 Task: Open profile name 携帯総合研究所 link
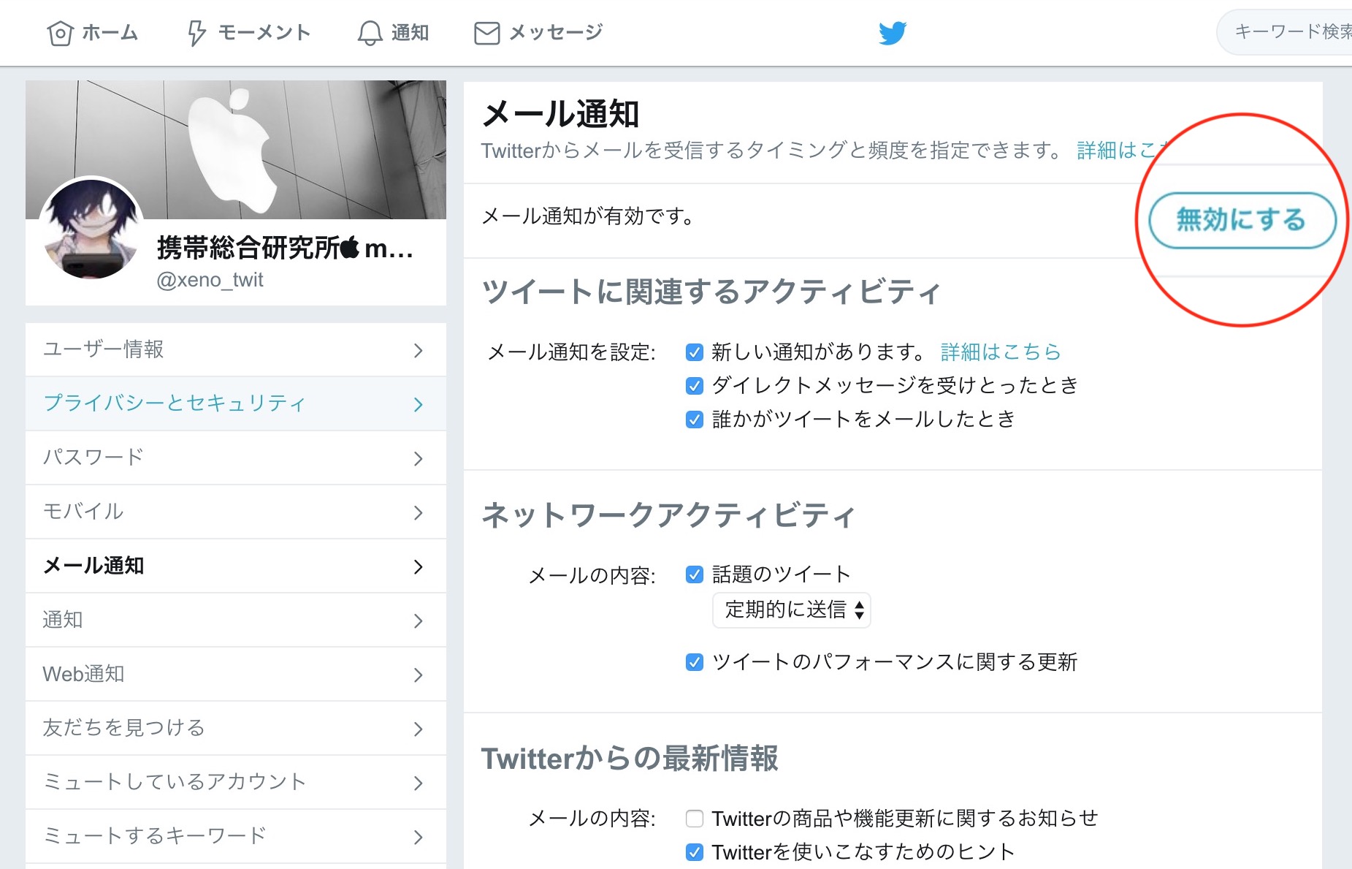(285, 248)
